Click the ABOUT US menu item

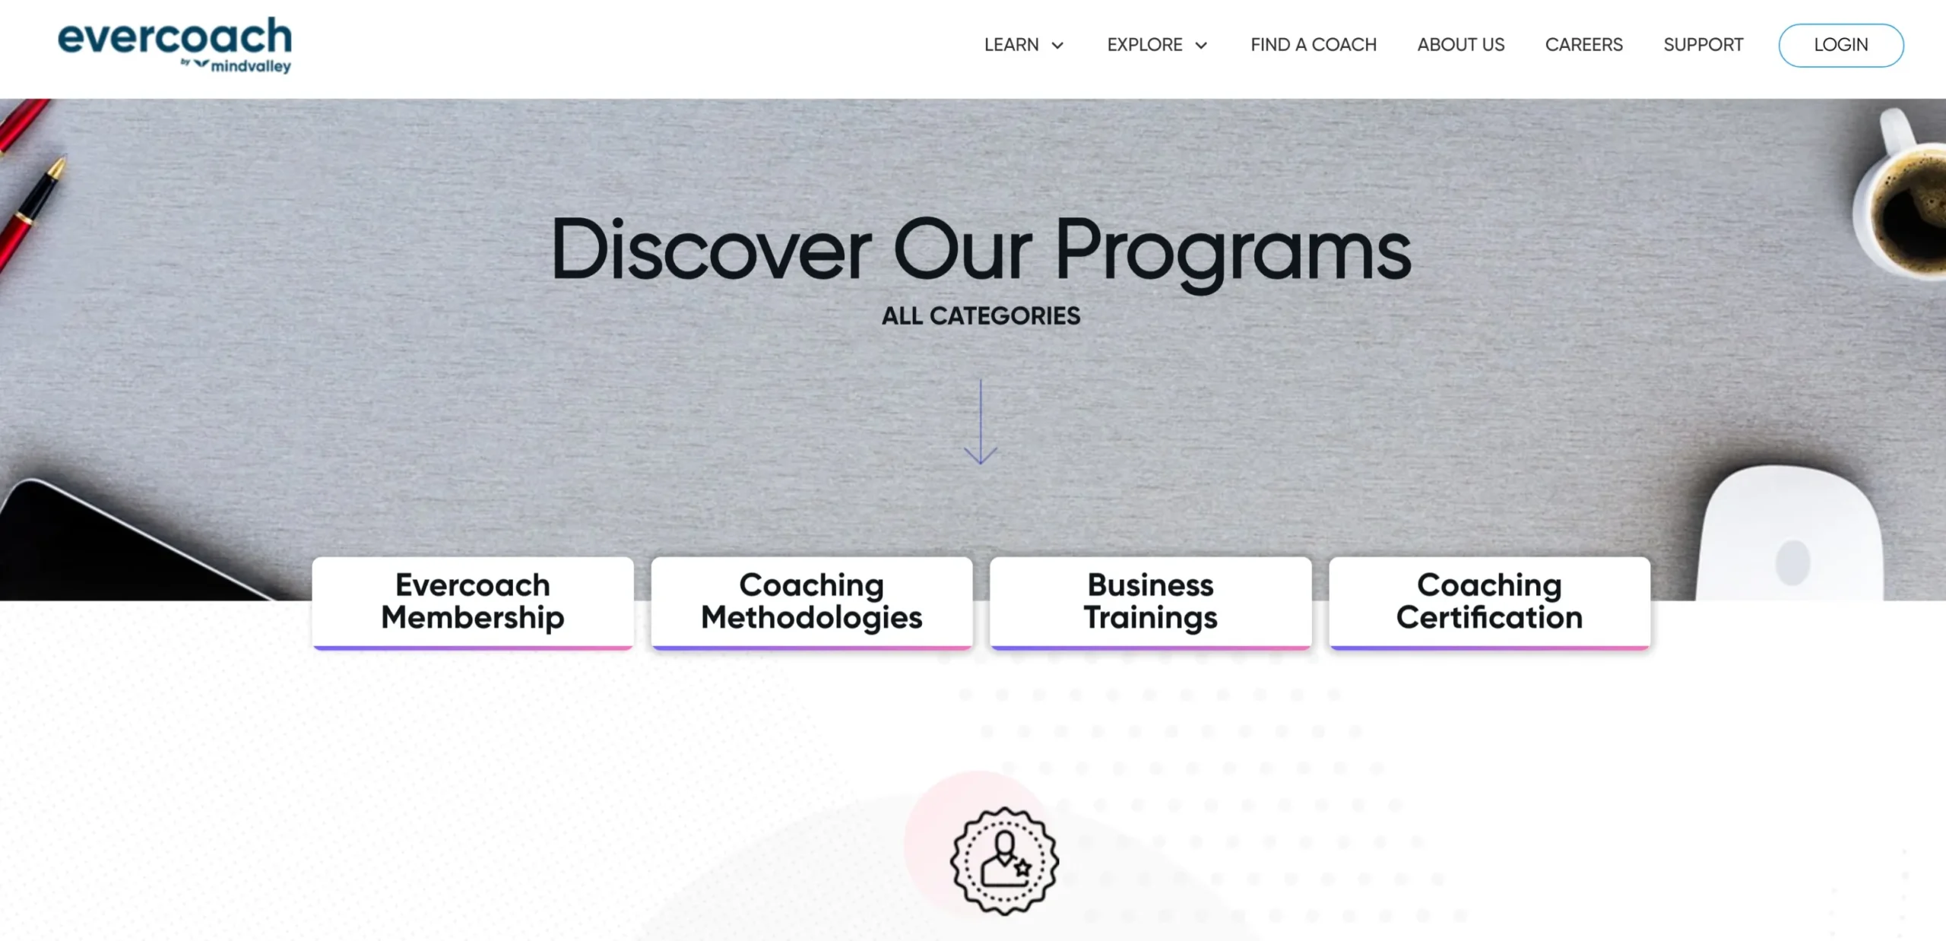coord(1461,43)
